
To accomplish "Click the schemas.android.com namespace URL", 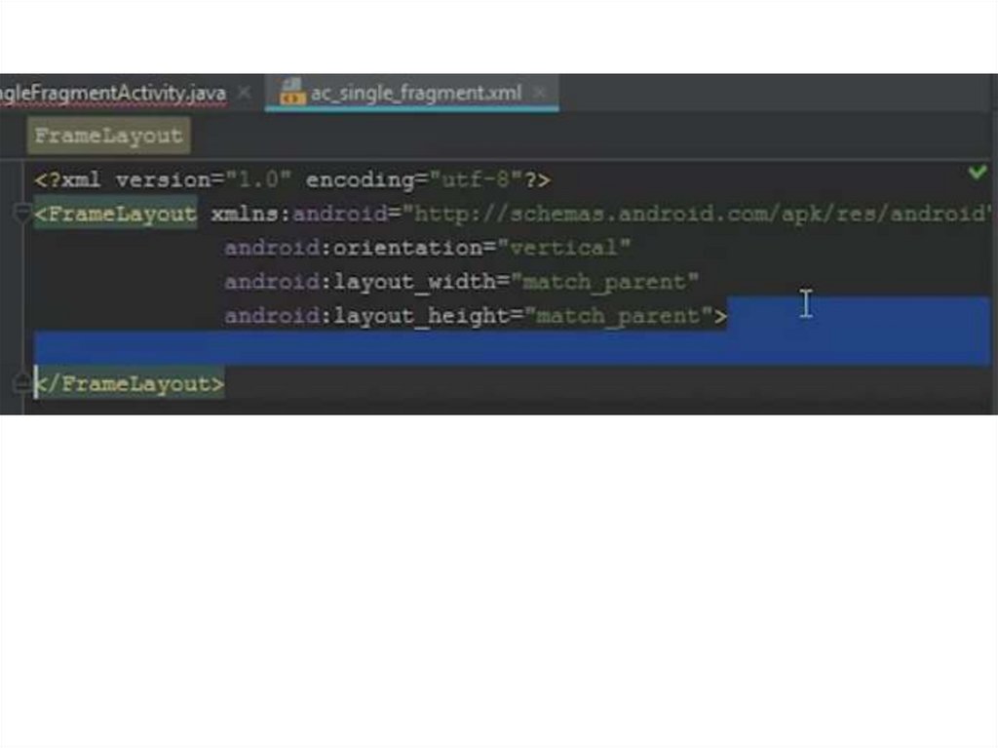I will (x=698, y=215).
